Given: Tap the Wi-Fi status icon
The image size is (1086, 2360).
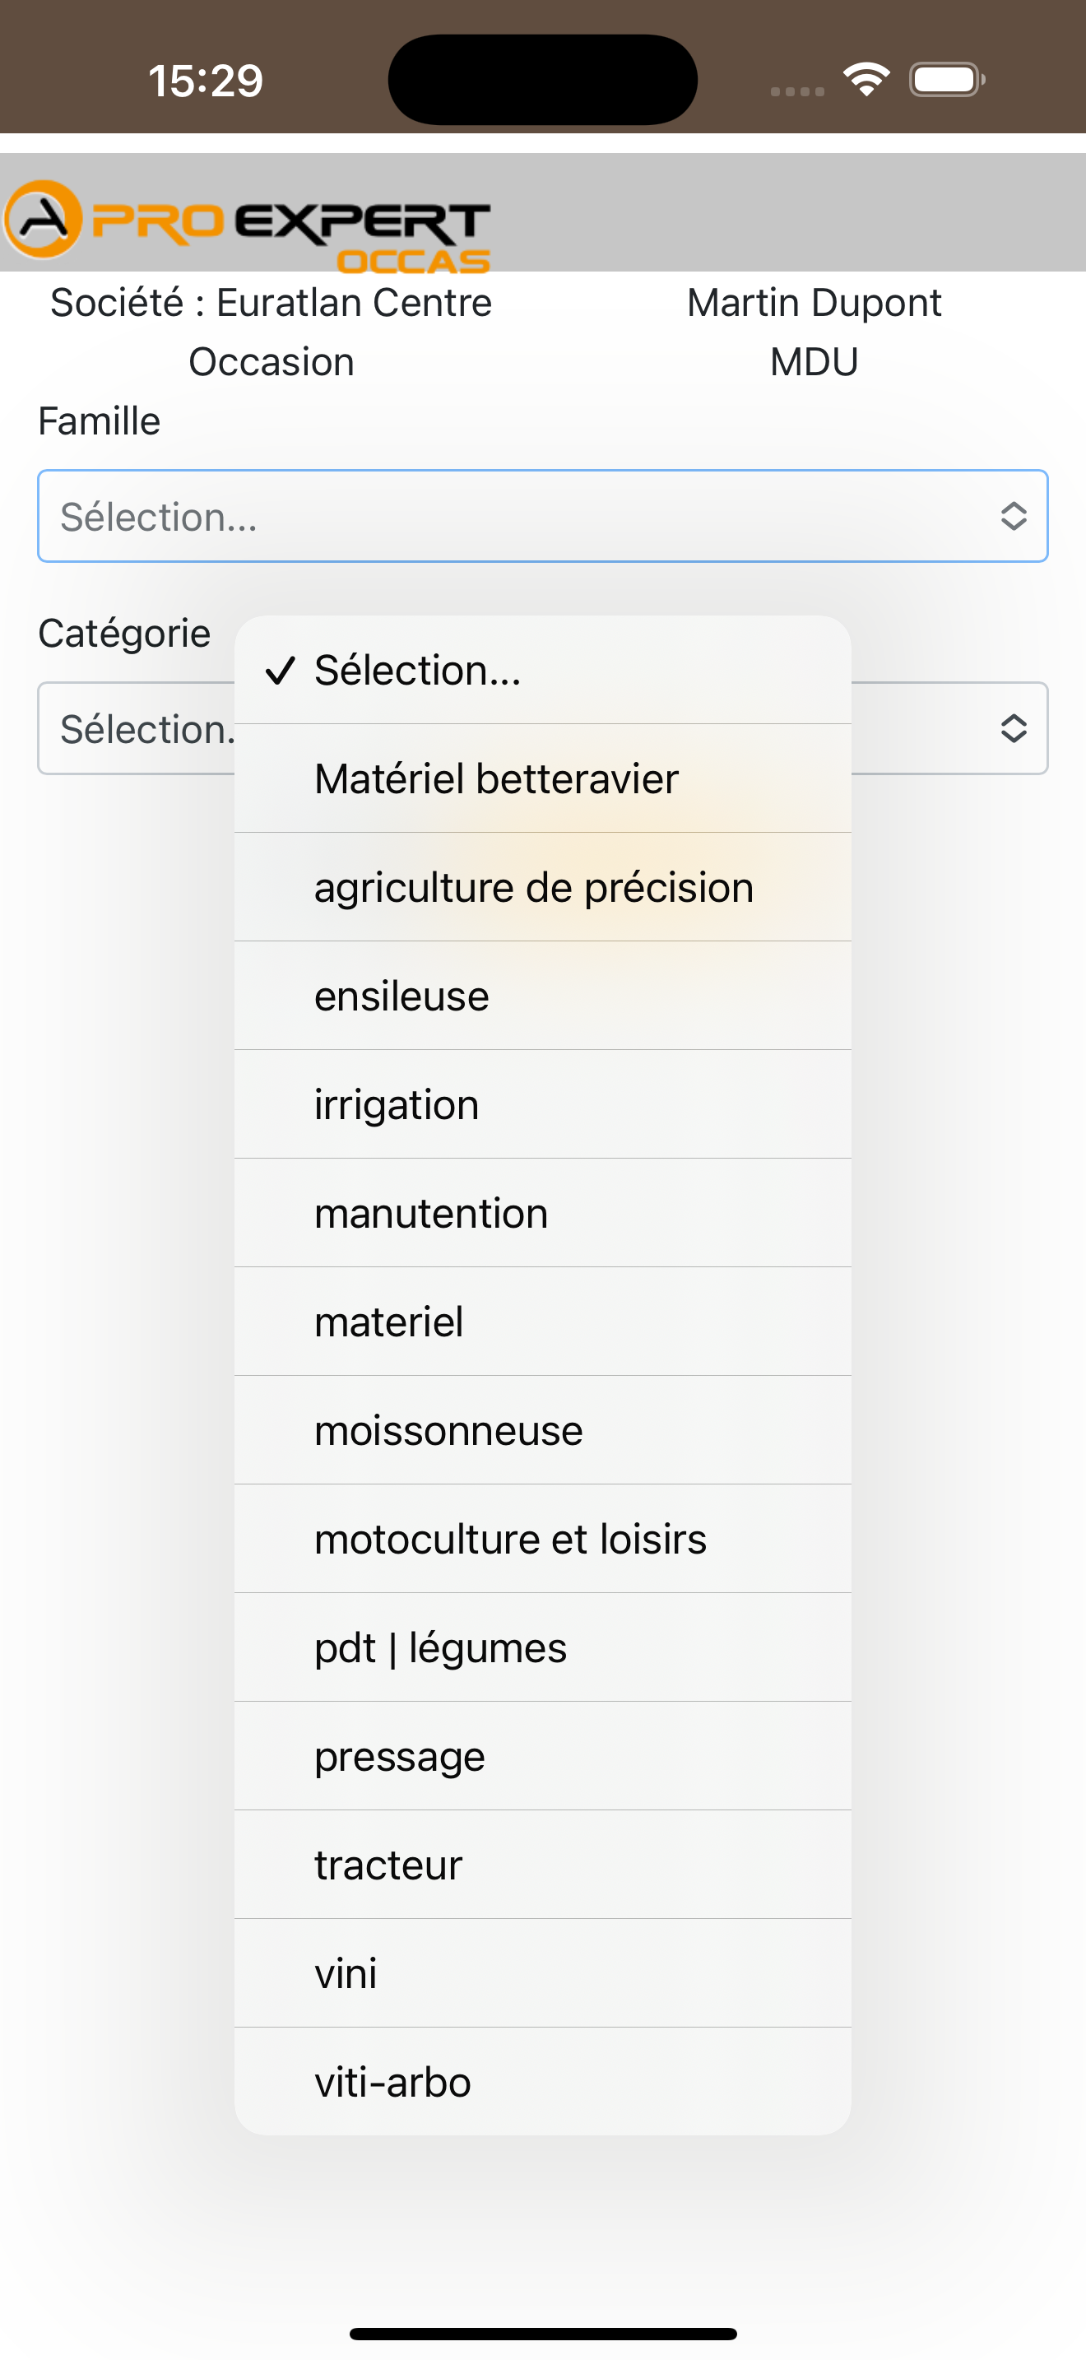Looking at the screenshot, I should (866, 80).
